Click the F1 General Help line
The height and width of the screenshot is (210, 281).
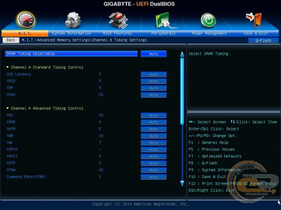coord(209,143)
